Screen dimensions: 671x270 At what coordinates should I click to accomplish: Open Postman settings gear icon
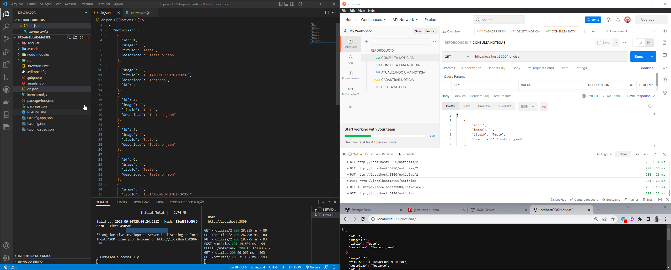(608, 19)
